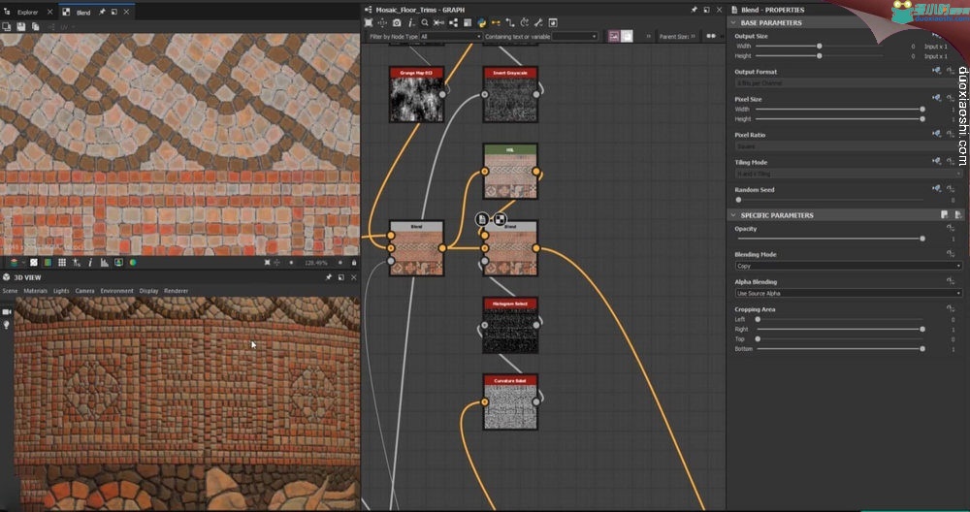Screen dimensions: 970x512
Task: Open the Display menu in 3D view
Action: [148, 291]
